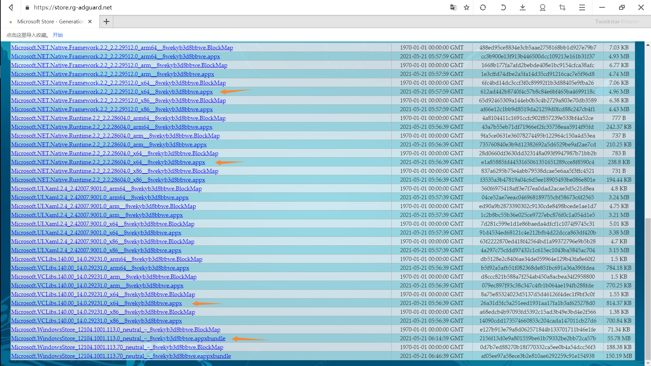The image size is (651, 366).
Task: Open VCLibs.140.00 arm64 appx link
Action: click(x=100, y=268)
